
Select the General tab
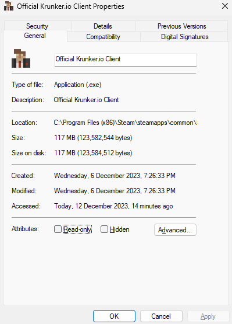tap(35, 36)
